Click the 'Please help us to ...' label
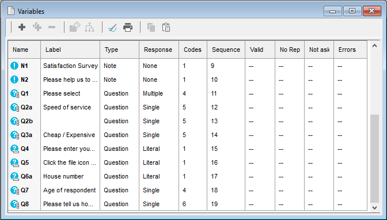 click(70, 79)
